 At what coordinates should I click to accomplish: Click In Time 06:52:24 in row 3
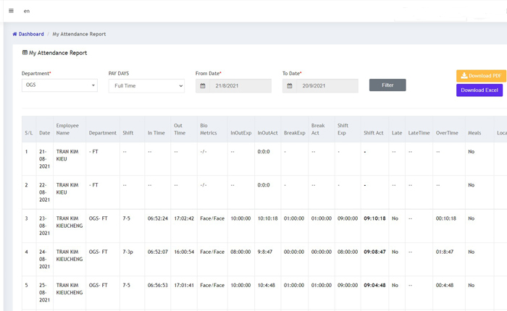pos(158,218)
